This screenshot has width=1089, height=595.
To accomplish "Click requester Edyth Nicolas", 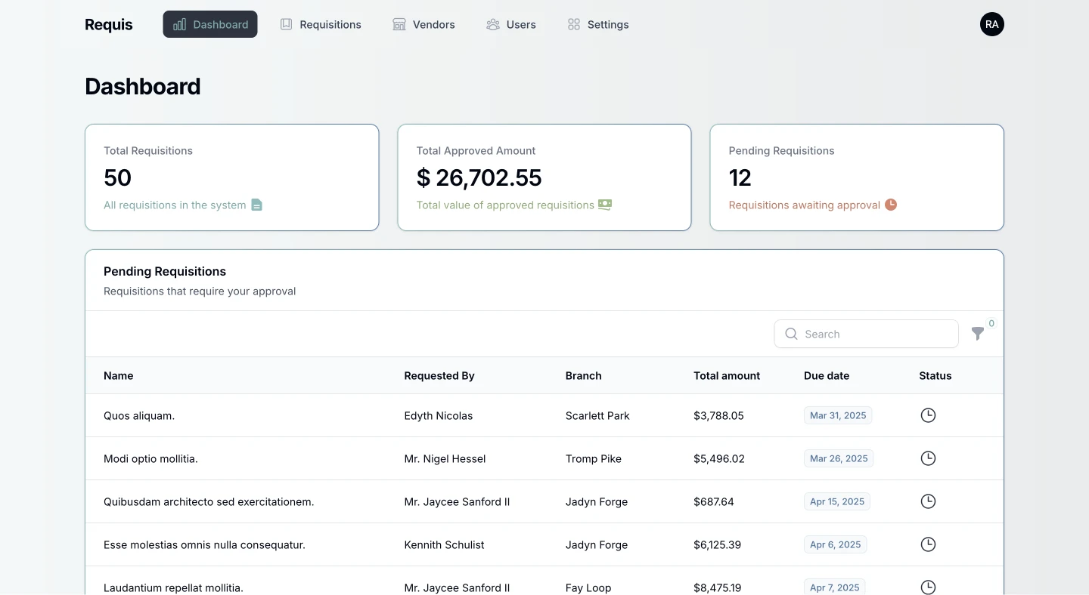I will tap(439, 415).
